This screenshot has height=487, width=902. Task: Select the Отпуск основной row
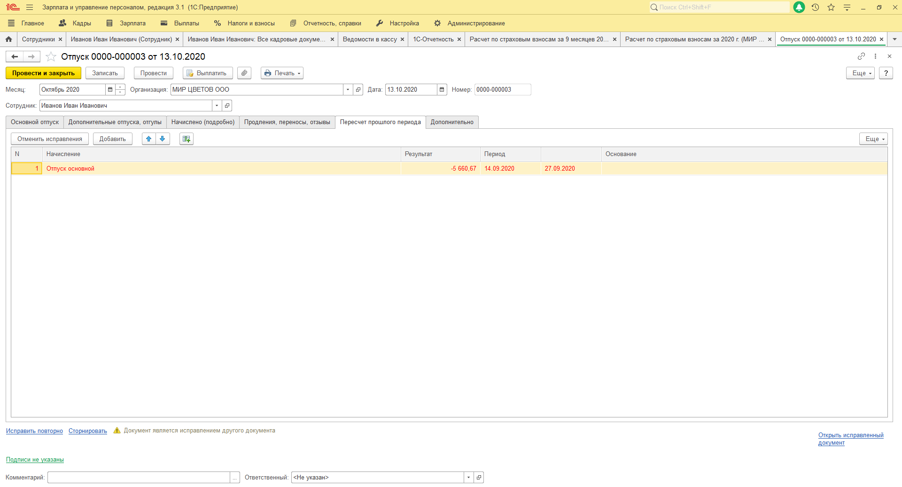(449, 168)
